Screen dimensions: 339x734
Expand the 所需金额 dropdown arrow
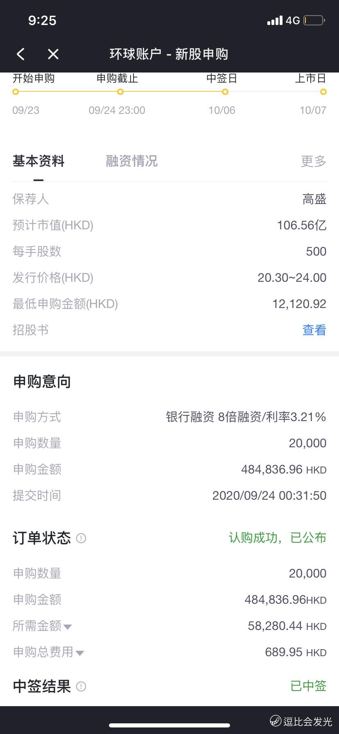pos(68,627)
